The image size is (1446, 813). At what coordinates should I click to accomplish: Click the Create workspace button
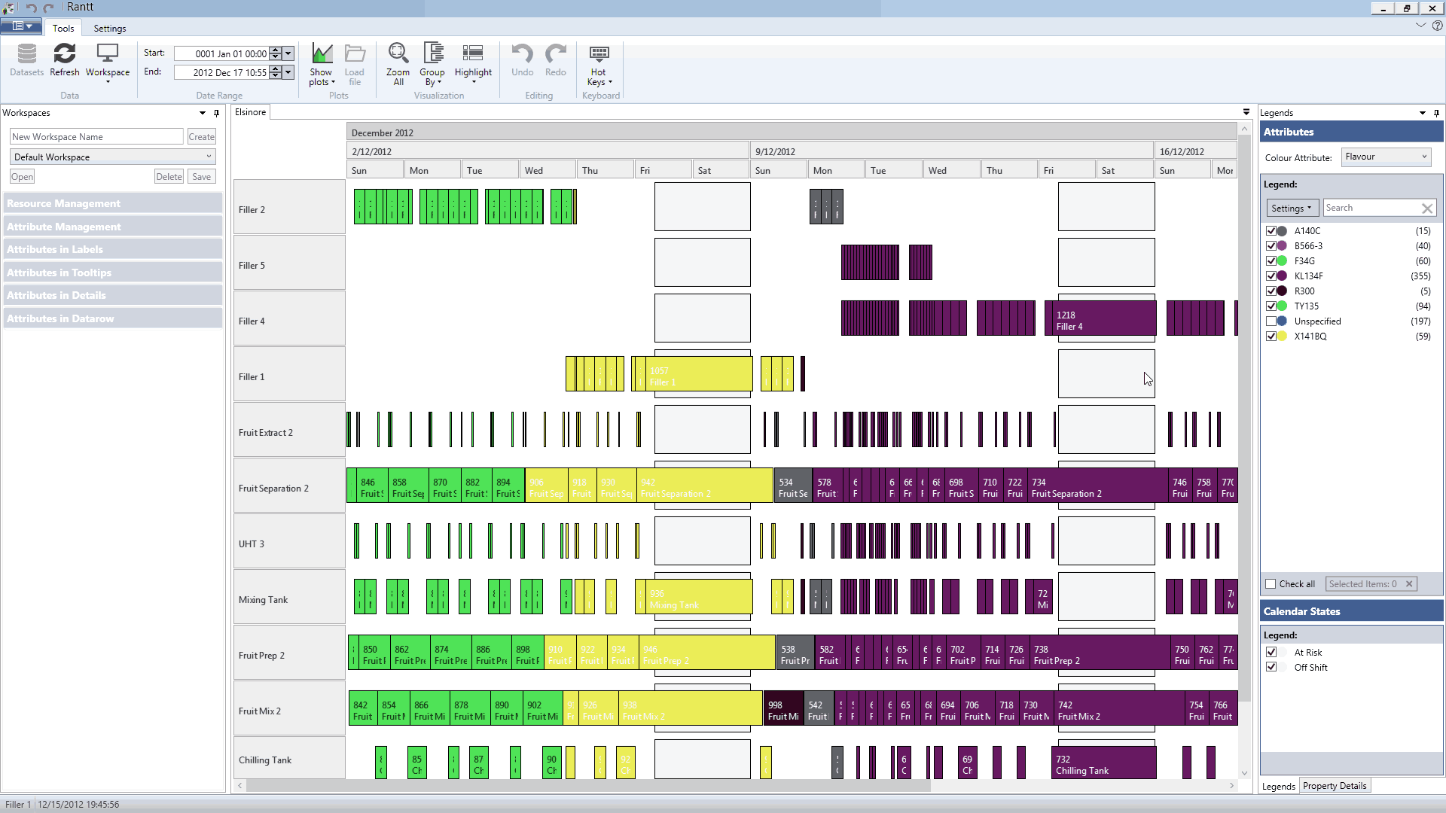click(201, 136)
